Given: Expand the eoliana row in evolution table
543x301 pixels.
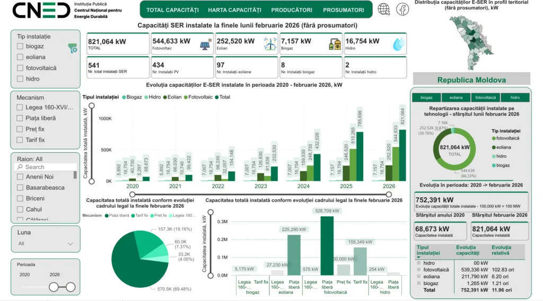Looking at the screenshot, I should coord(419,276).
